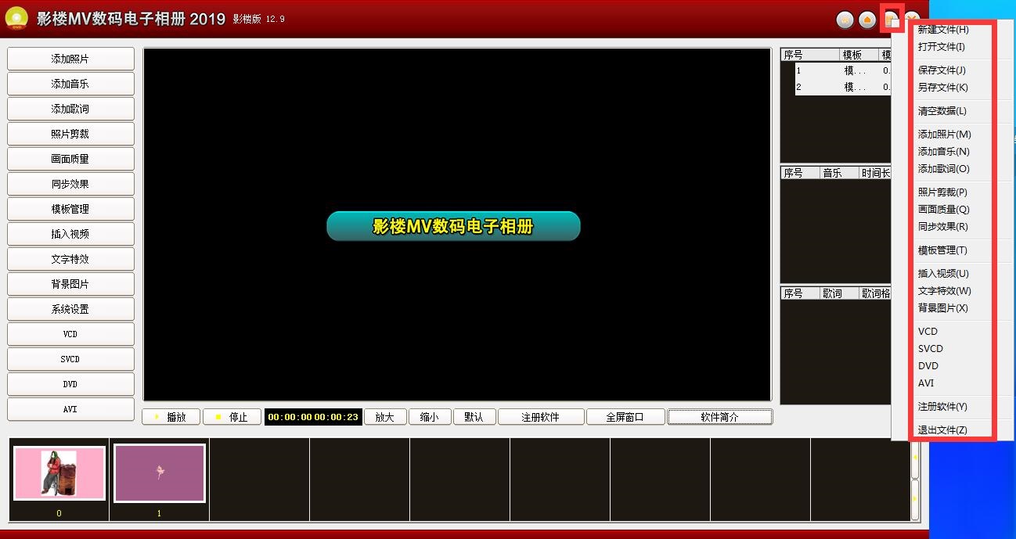The image size is (1016, 539).
Task: Click the 全屏窗口 button
Action: (x=625, y=417)
